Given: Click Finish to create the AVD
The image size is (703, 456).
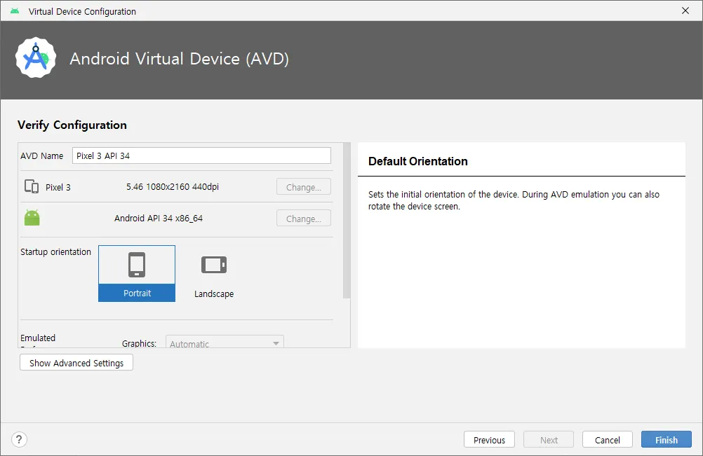Looking at the screenshot, I should coord(667,440).
